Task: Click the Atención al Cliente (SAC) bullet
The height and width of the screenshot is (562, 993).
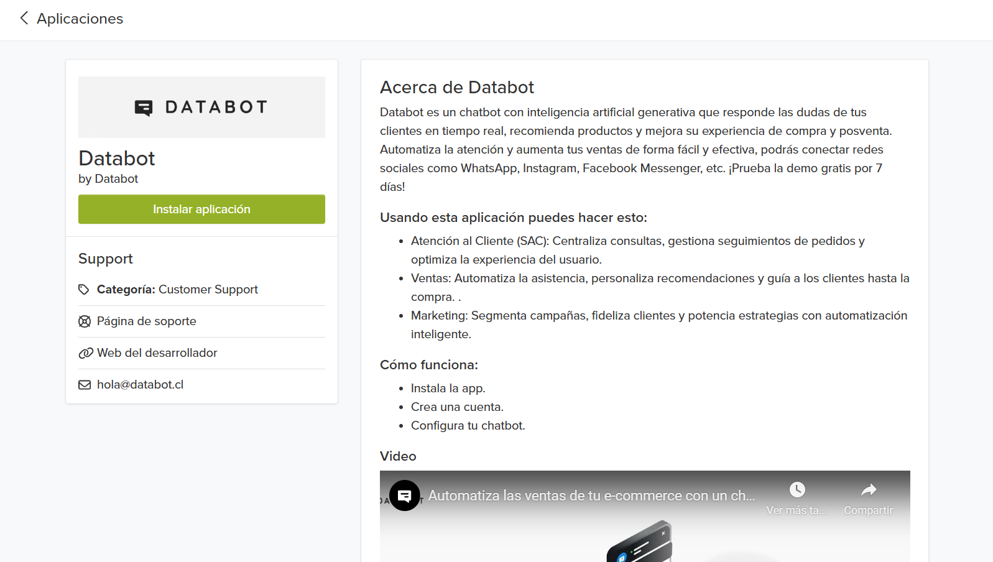Action: tap(638, 250)
